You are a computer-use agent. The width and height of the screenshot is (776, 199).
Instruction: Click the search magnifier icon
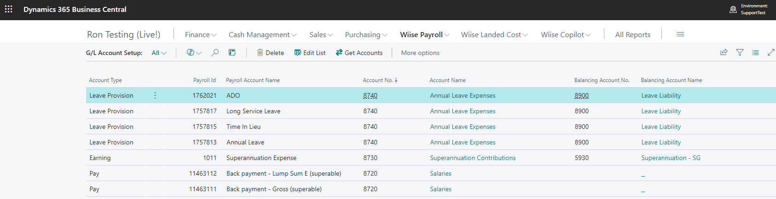tap(215, 53)
